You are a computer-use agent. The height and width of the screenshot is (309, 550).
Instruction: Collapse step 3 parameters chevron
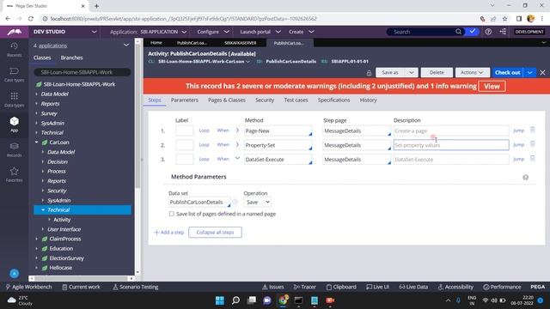[237, 158]
